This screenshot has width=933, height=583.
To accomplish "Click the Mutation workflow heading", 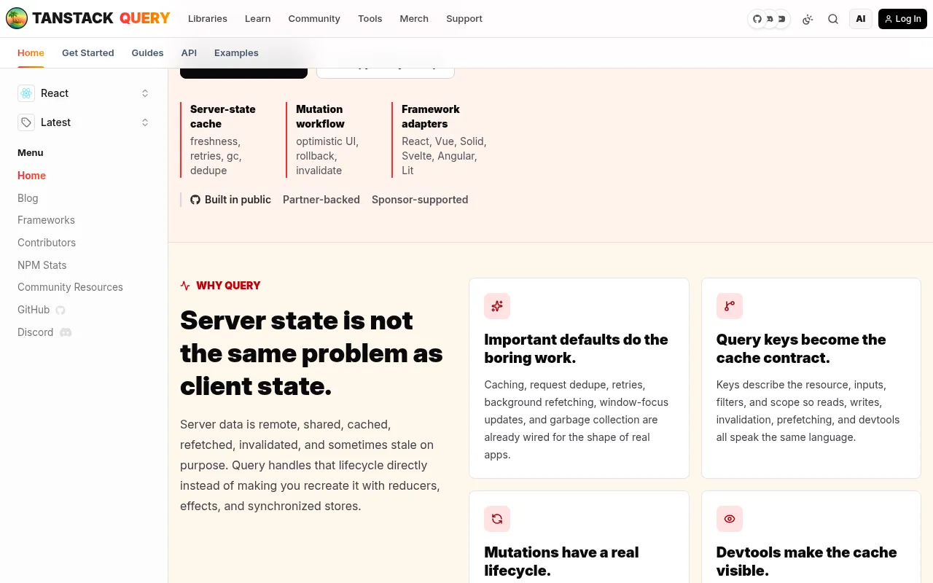I will [320, 117].
